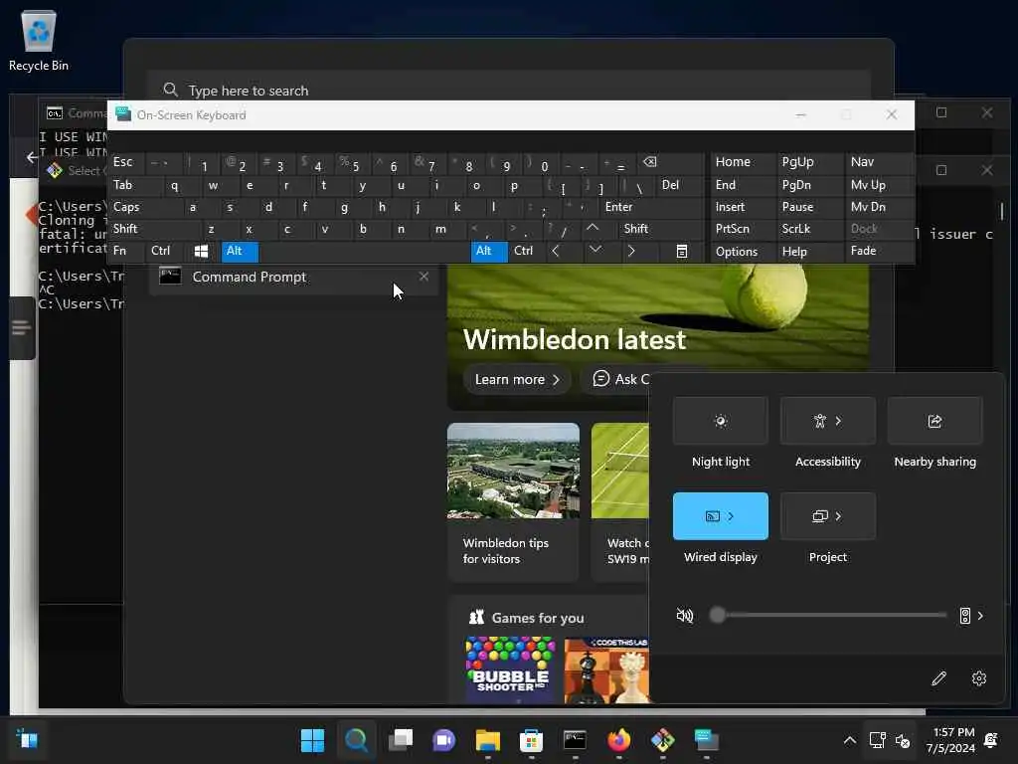Click the Fade key on On-Screen Keyboard
1018x764 pixels.
pos(879,251)
